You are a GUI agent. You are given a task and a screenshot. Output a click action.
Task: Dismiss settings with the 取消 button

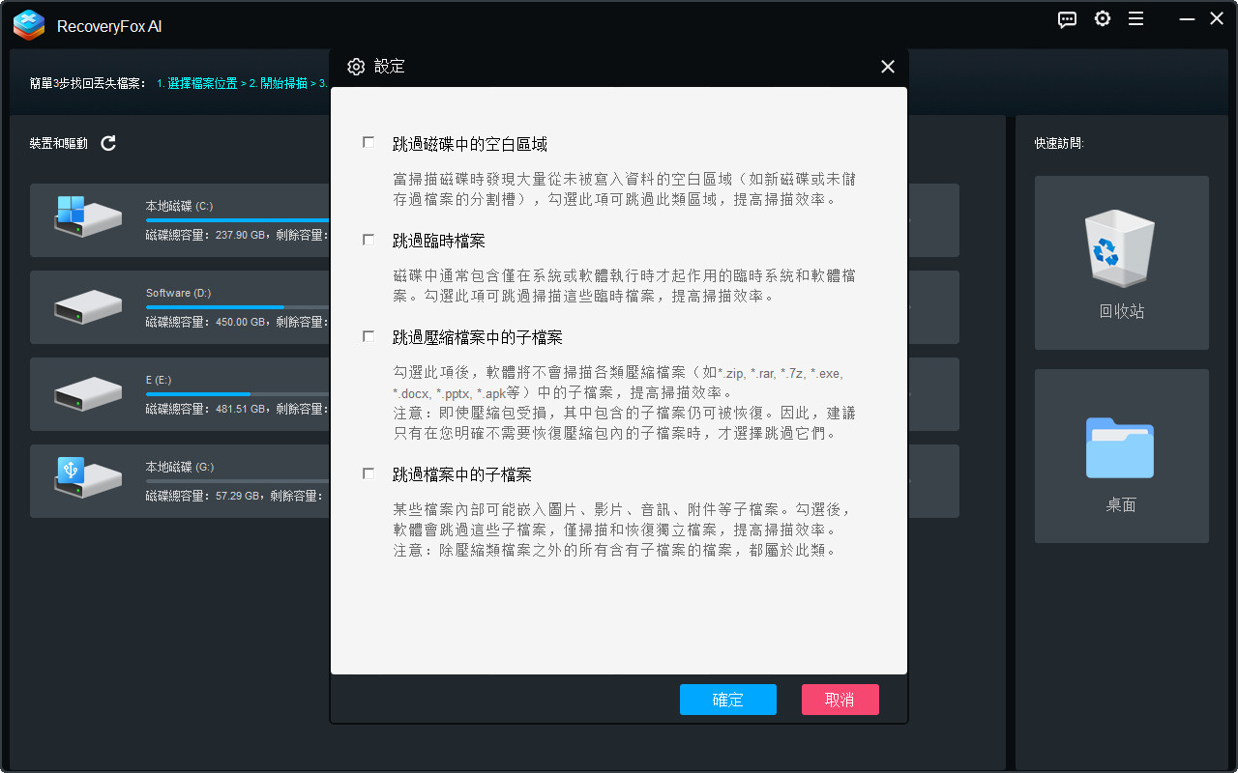tap(840, 699)
